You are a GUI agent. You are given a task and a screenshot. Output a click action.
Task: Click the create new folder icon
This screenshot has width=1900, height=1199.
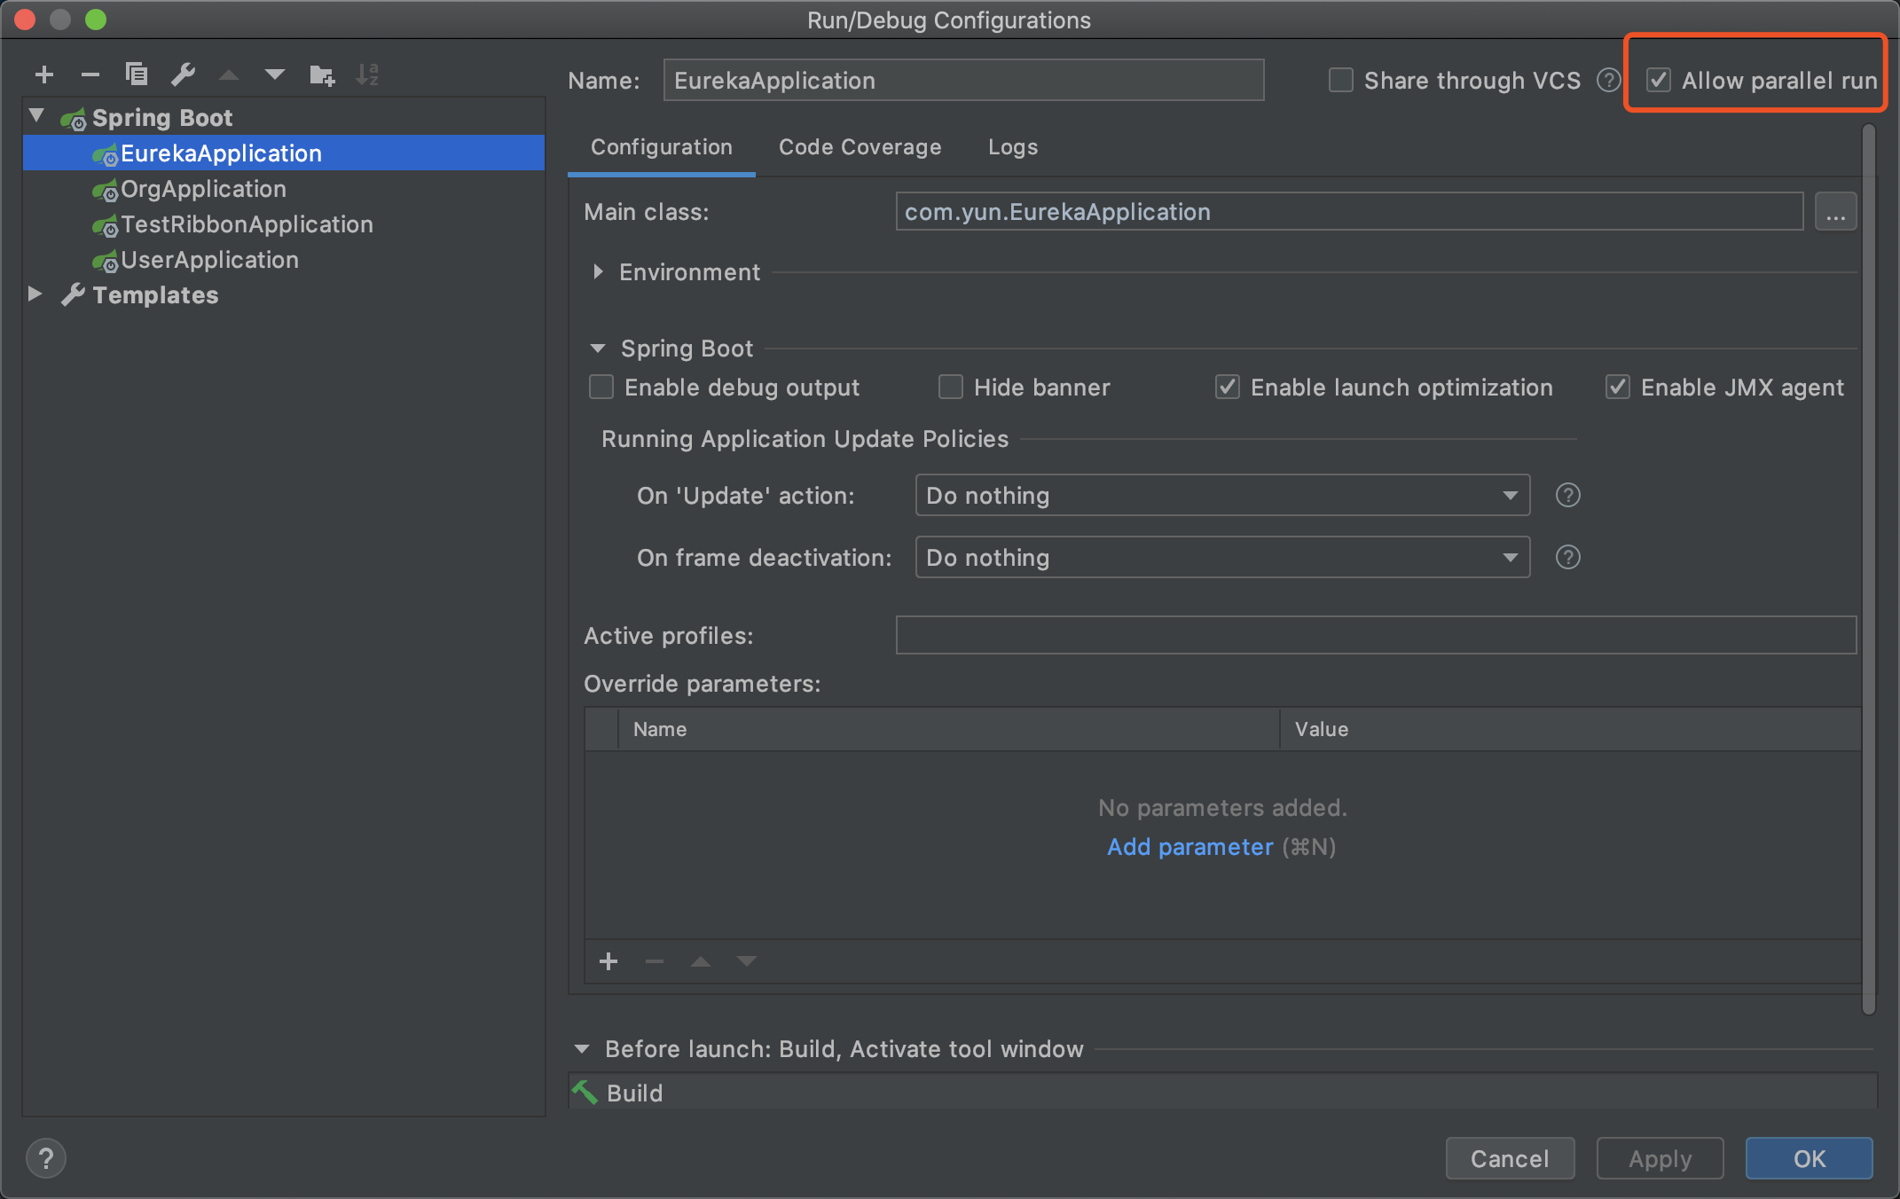pyautogui.click(x=321, y=74)
